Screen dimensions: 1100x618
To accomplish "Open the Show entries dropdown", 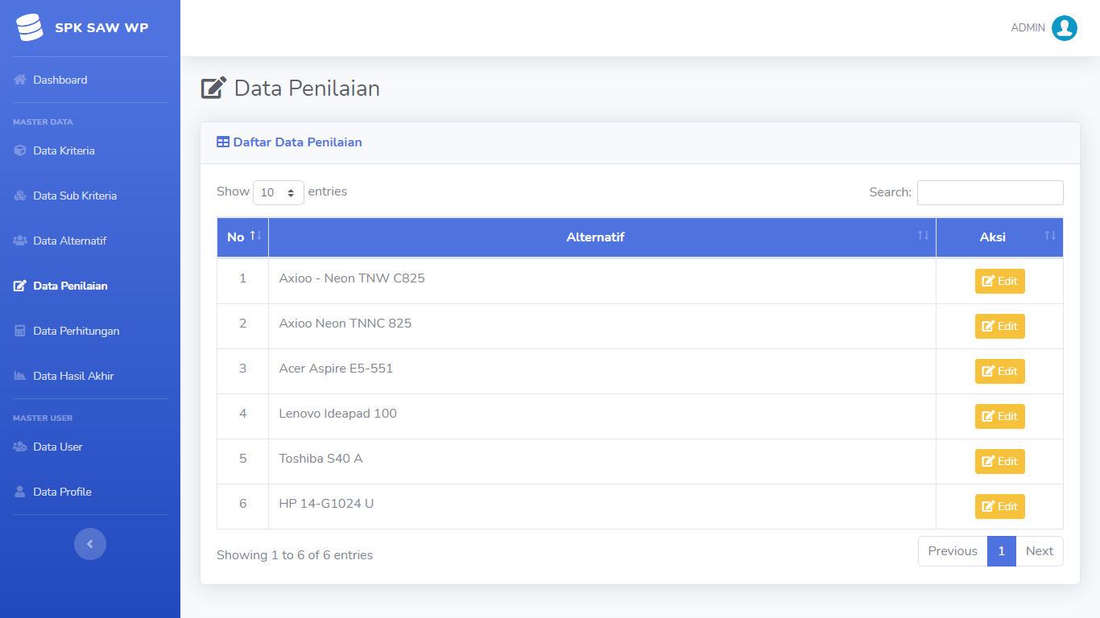I will click(x=279, y=192).
